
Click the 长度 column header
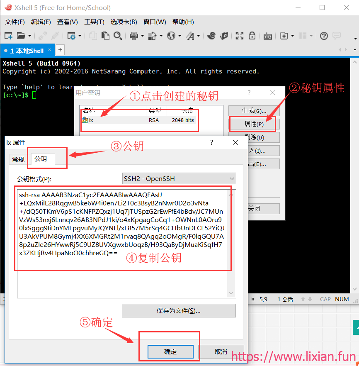tap(182, 111)
